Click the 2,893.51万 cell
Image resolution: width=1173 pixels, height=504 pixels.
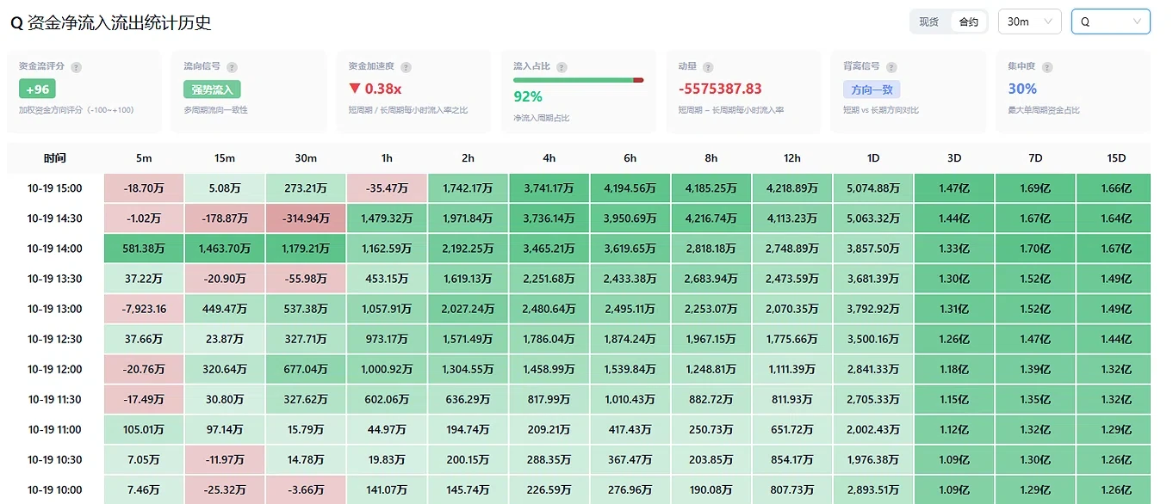pyautogui.click(x=873, y=489)
